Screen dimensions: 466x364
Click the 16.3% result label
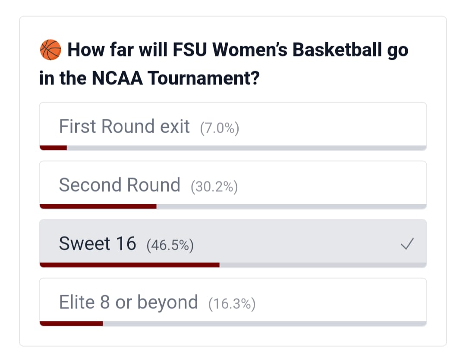point(232,304)
